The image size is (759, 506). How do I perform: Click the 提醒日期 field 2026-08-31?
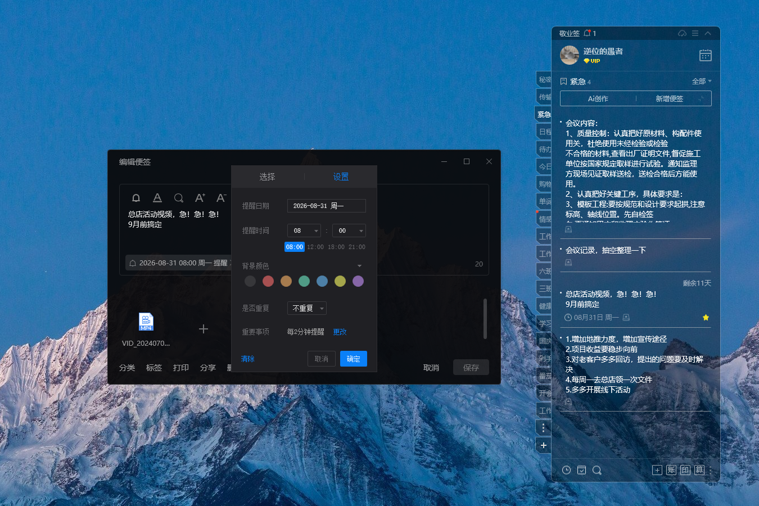[327, 206]
